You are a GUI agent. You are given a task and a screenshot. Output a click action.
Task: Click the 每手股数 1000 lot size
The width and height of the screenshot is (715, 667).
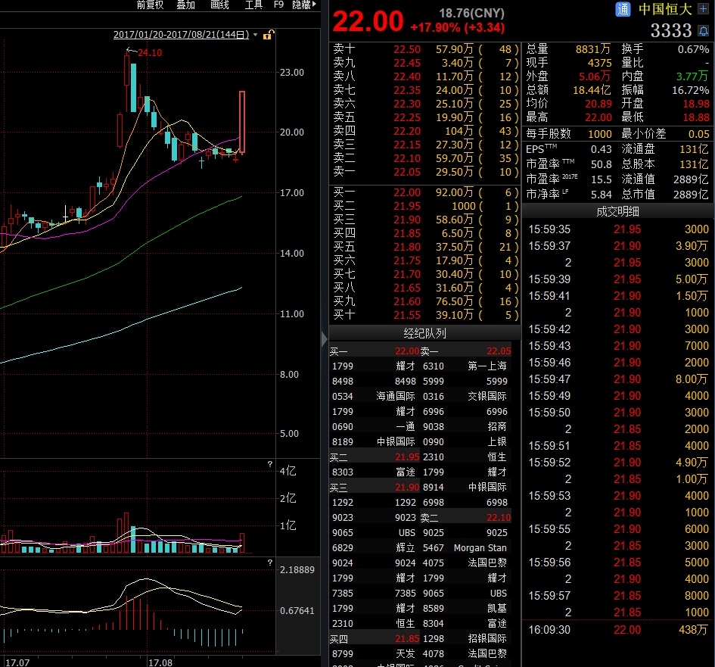(600, 134)
